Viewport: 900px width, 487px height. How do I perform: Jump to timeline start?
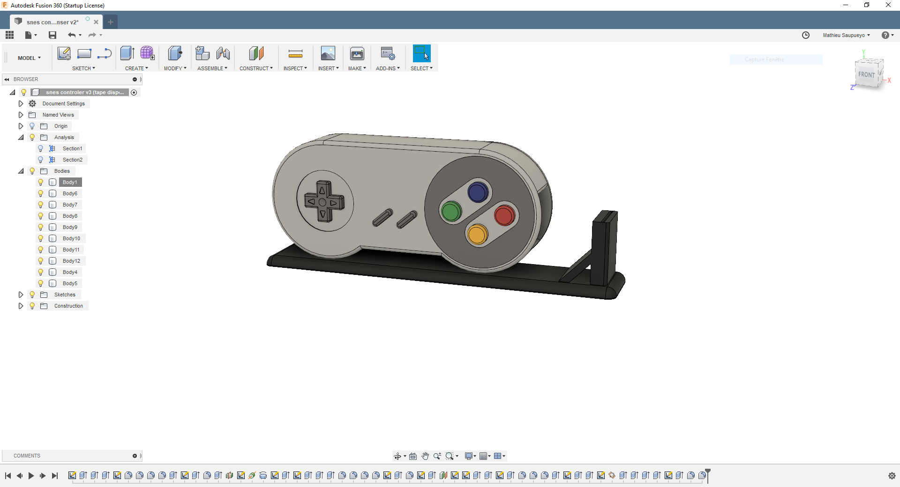tap(8, 476)
